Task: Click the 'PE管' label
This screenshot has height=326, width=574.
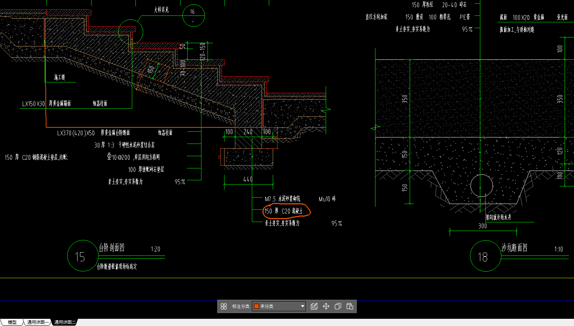Action: (x=465, y=17)
